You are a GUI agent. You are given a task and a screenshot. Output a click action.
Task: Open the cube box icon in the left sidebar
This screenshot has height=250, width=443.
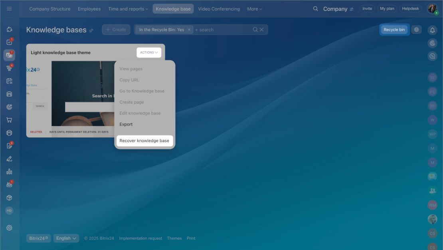click(x=9, y=198)
